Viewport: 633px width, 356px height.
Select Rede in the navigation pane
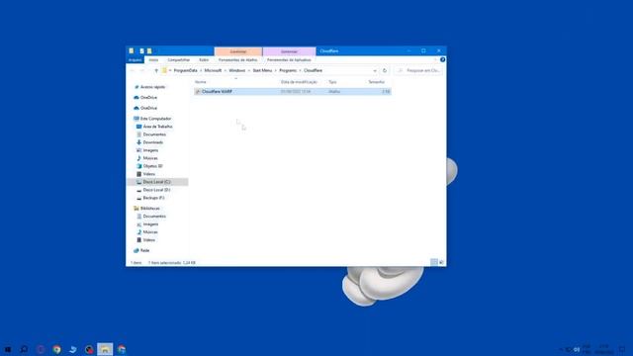tap(145, 250)
